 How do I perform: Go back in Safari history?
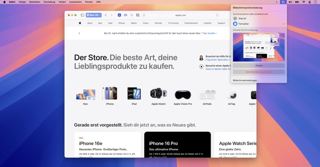pos(106,15)
